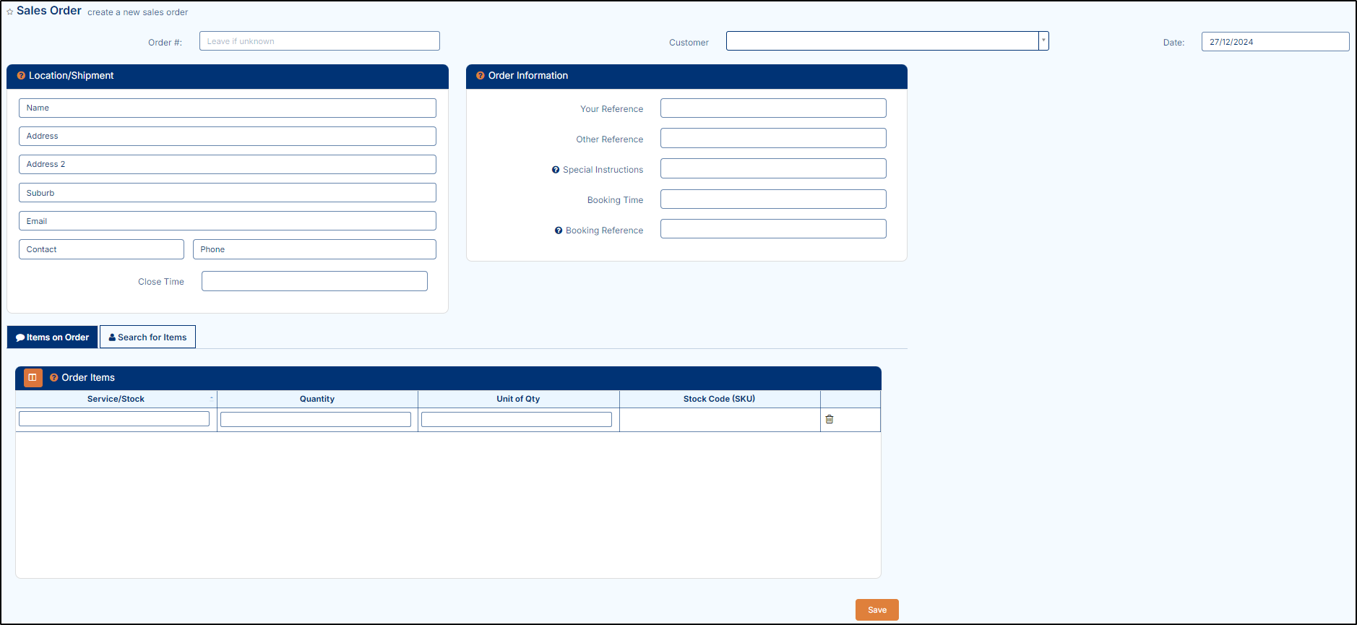Open the Date field showing 27/12/2024
Image resolution: width=1357 pixels, height=625 pixels.
1275,42
